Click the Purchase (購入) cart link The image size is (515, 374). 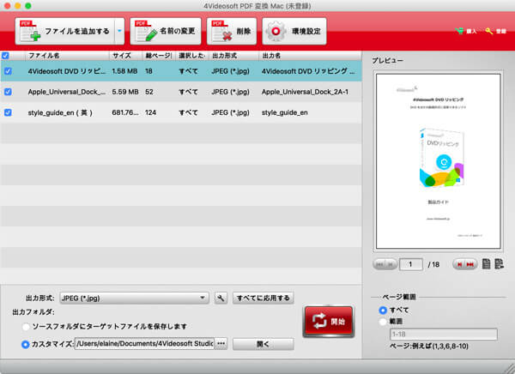click(466, 31)
